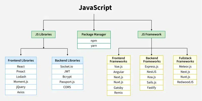Click the yarn entry under Package Manager
Image resolution: width=202 pixels, height=101 pixels.
pos(94,46)
